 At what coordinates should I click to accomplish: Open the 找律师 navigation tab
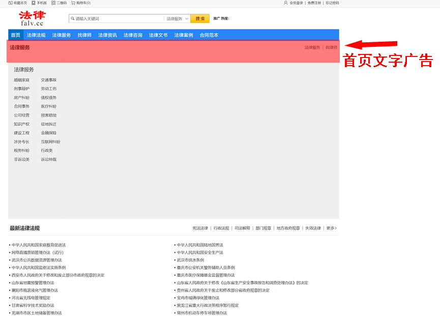[84, 35]
